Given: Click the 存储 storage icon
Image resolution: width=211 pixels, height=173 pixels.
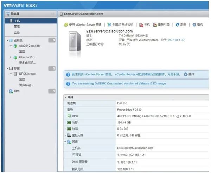Looking at the screenshot, I should coord(11,68).
